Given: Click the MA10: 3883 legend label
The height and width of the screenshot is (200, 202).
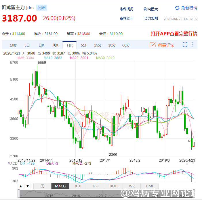Looking at the screenshot, I should (53, 58).
